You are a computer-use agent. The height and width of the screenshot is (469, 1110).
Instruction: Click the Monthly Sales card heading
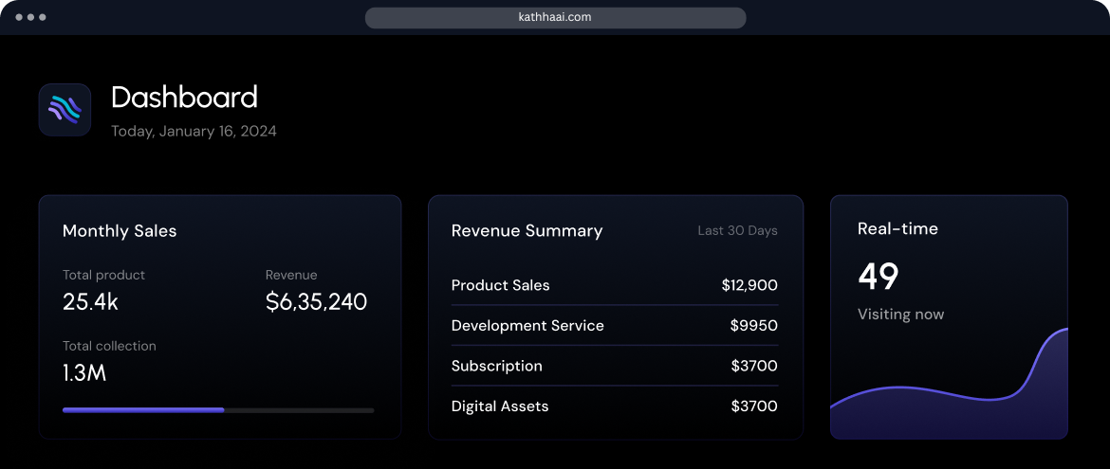(120, 231)
